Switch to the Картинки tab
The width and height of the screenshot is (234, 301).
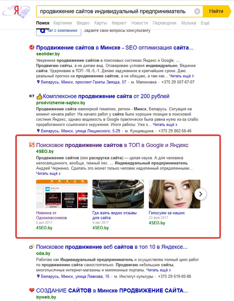[x=63, y=23]
